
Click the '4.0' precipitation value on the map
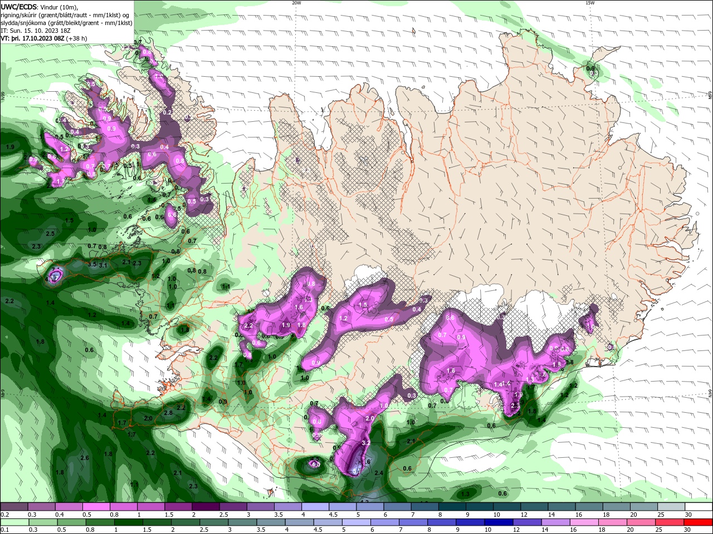pos(315,464)
